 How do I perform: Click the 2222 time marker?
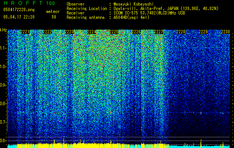coord(47,32)
